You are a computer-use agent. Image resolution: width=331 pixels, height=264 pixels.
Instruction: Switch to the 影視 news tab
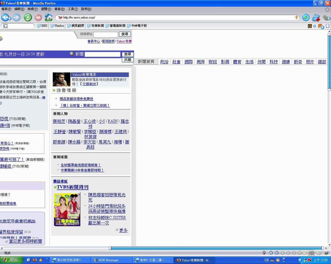pos(225,62)
